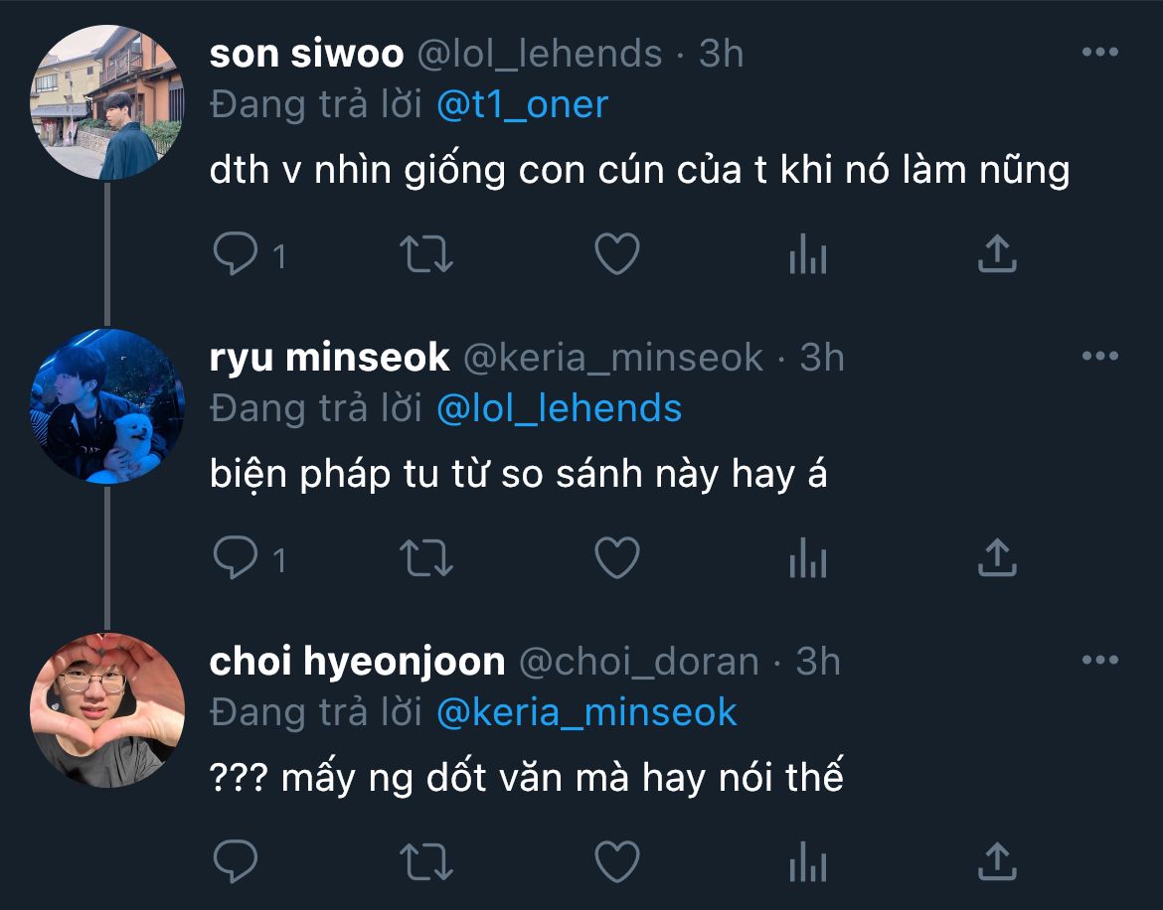Like ryu minseok's tweet
1163x910 pixels.
click(x=616, y=558)
